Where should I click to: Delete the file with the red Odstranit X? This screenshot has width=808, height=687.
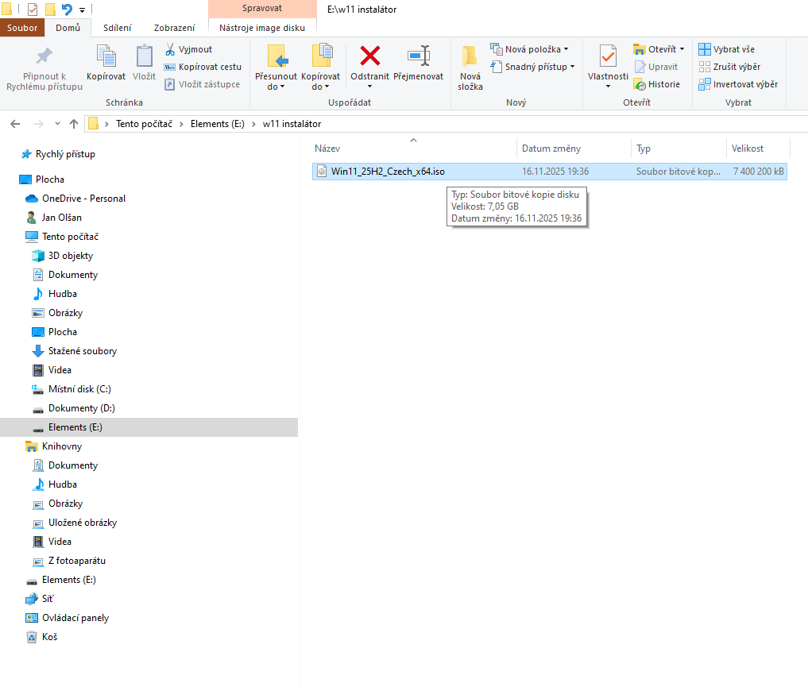click(x=369, y=56)
